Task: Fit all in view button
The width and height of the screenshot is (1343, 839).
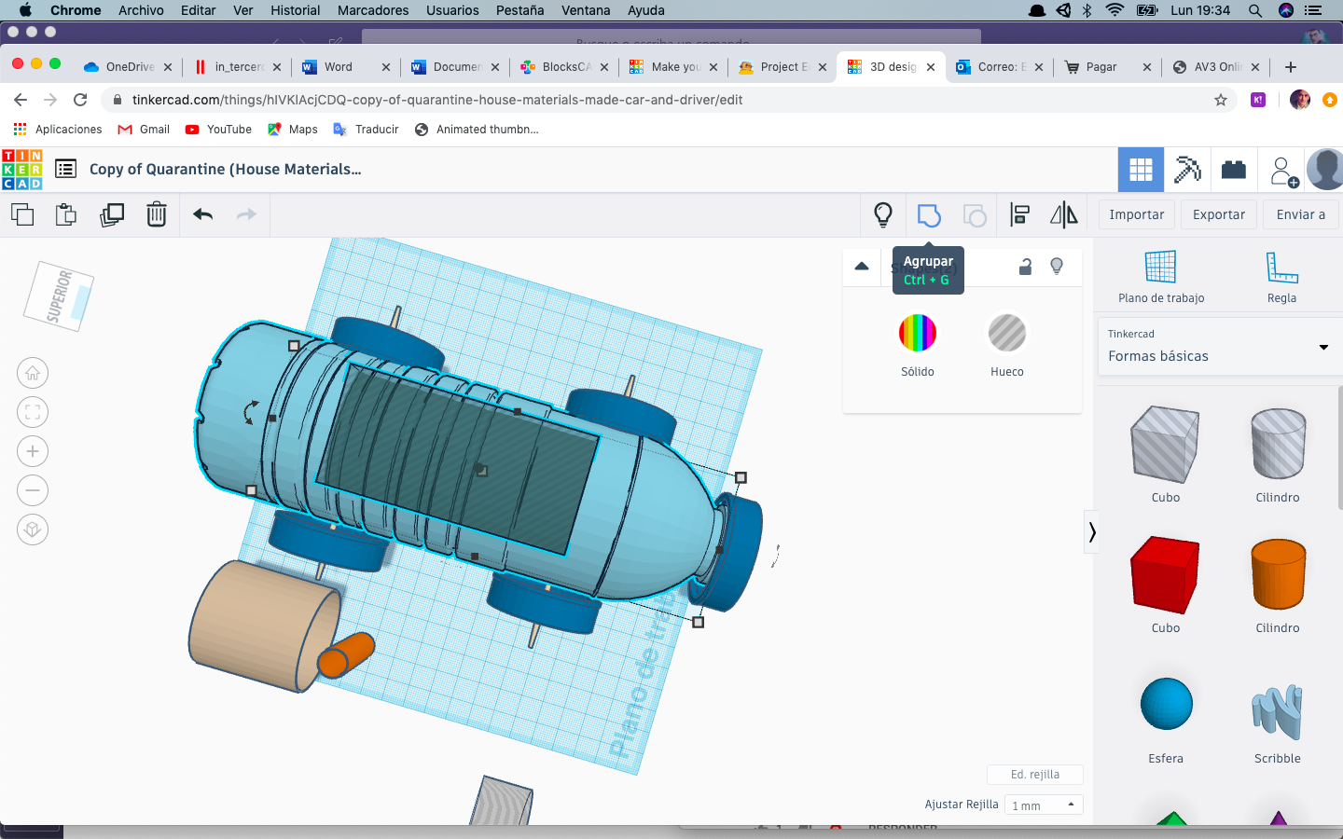Action: coord(33,412)
